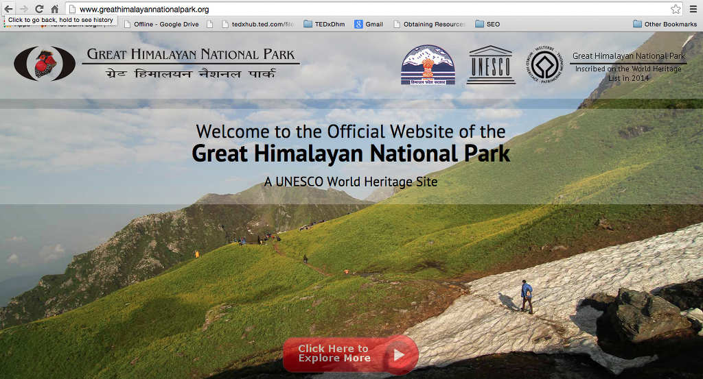This screenshot has height=379, width=703.
Task: Click the Himachal Pradesh government emblem
Action: pyautogui.click(x=428, y=65)
